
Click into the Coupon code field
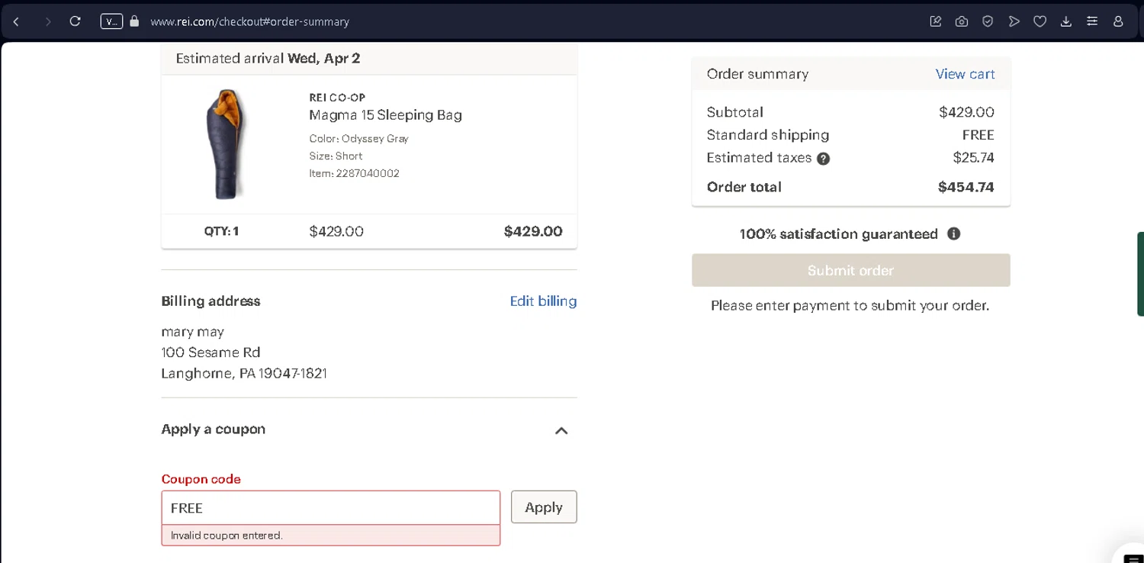coord(330,508)
